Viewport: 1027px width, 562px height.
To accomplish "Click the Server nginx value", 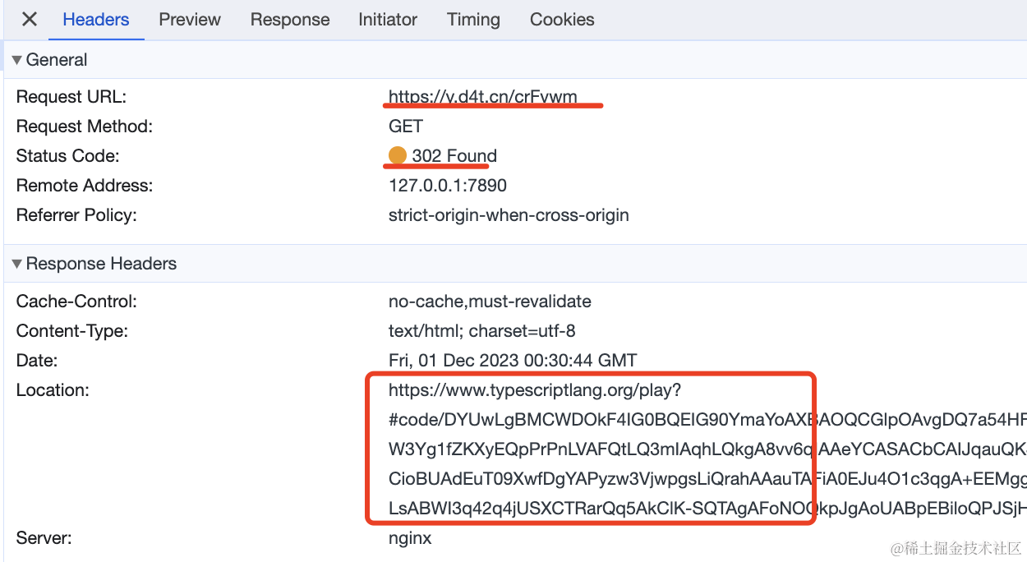I will [x=410, y=538].
